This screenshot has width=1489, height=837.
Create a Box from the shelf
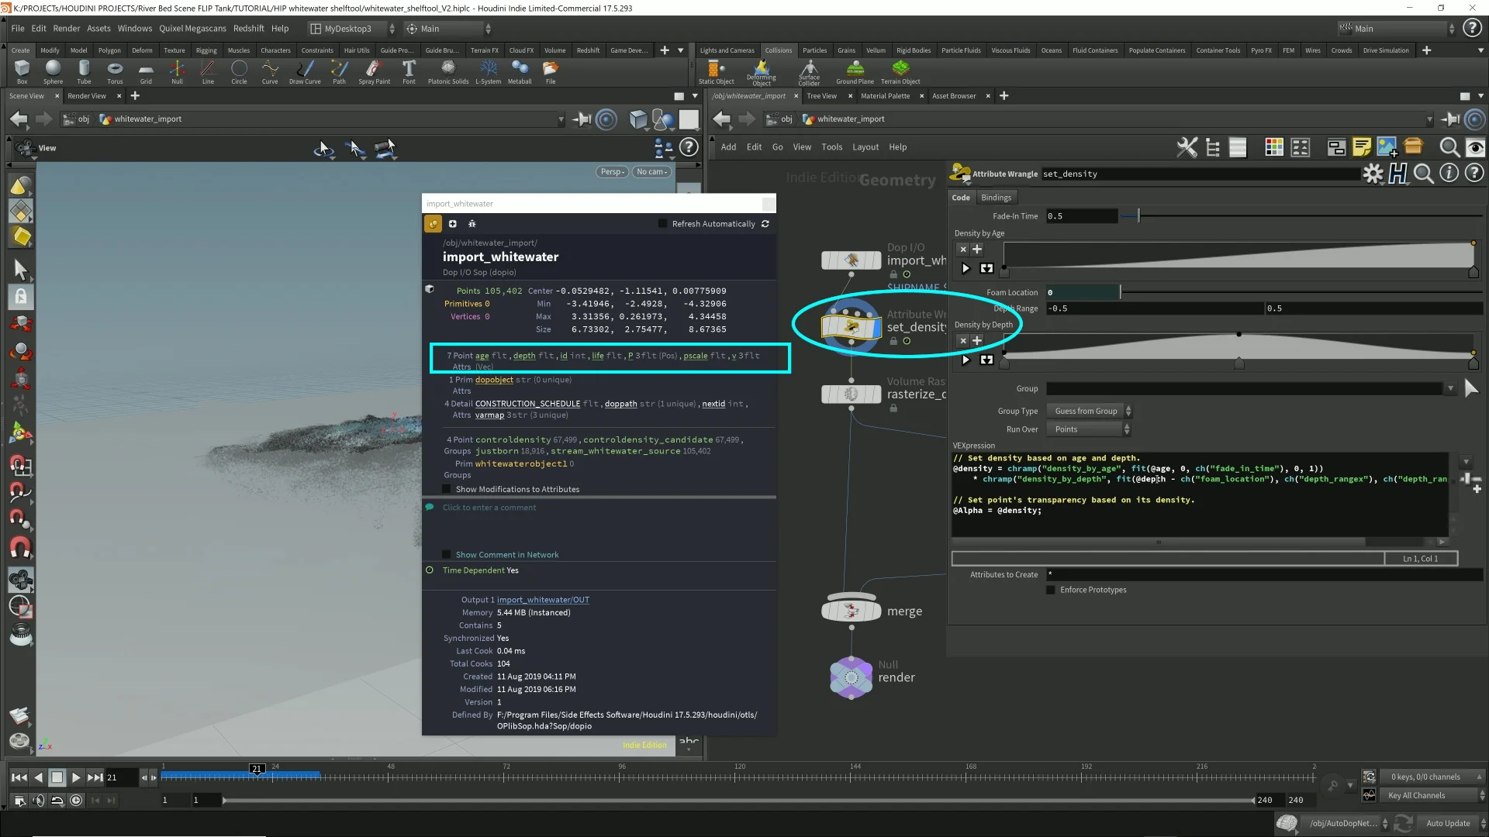pos(22,71)
